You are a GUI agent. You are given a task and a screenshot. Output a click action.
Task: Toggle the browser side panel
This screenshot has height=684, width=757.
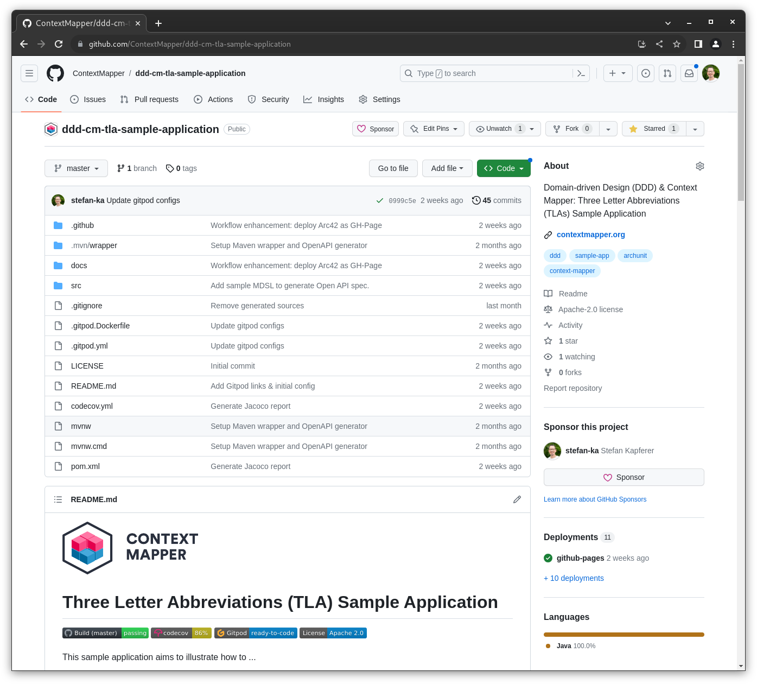[x=698, y=44]
